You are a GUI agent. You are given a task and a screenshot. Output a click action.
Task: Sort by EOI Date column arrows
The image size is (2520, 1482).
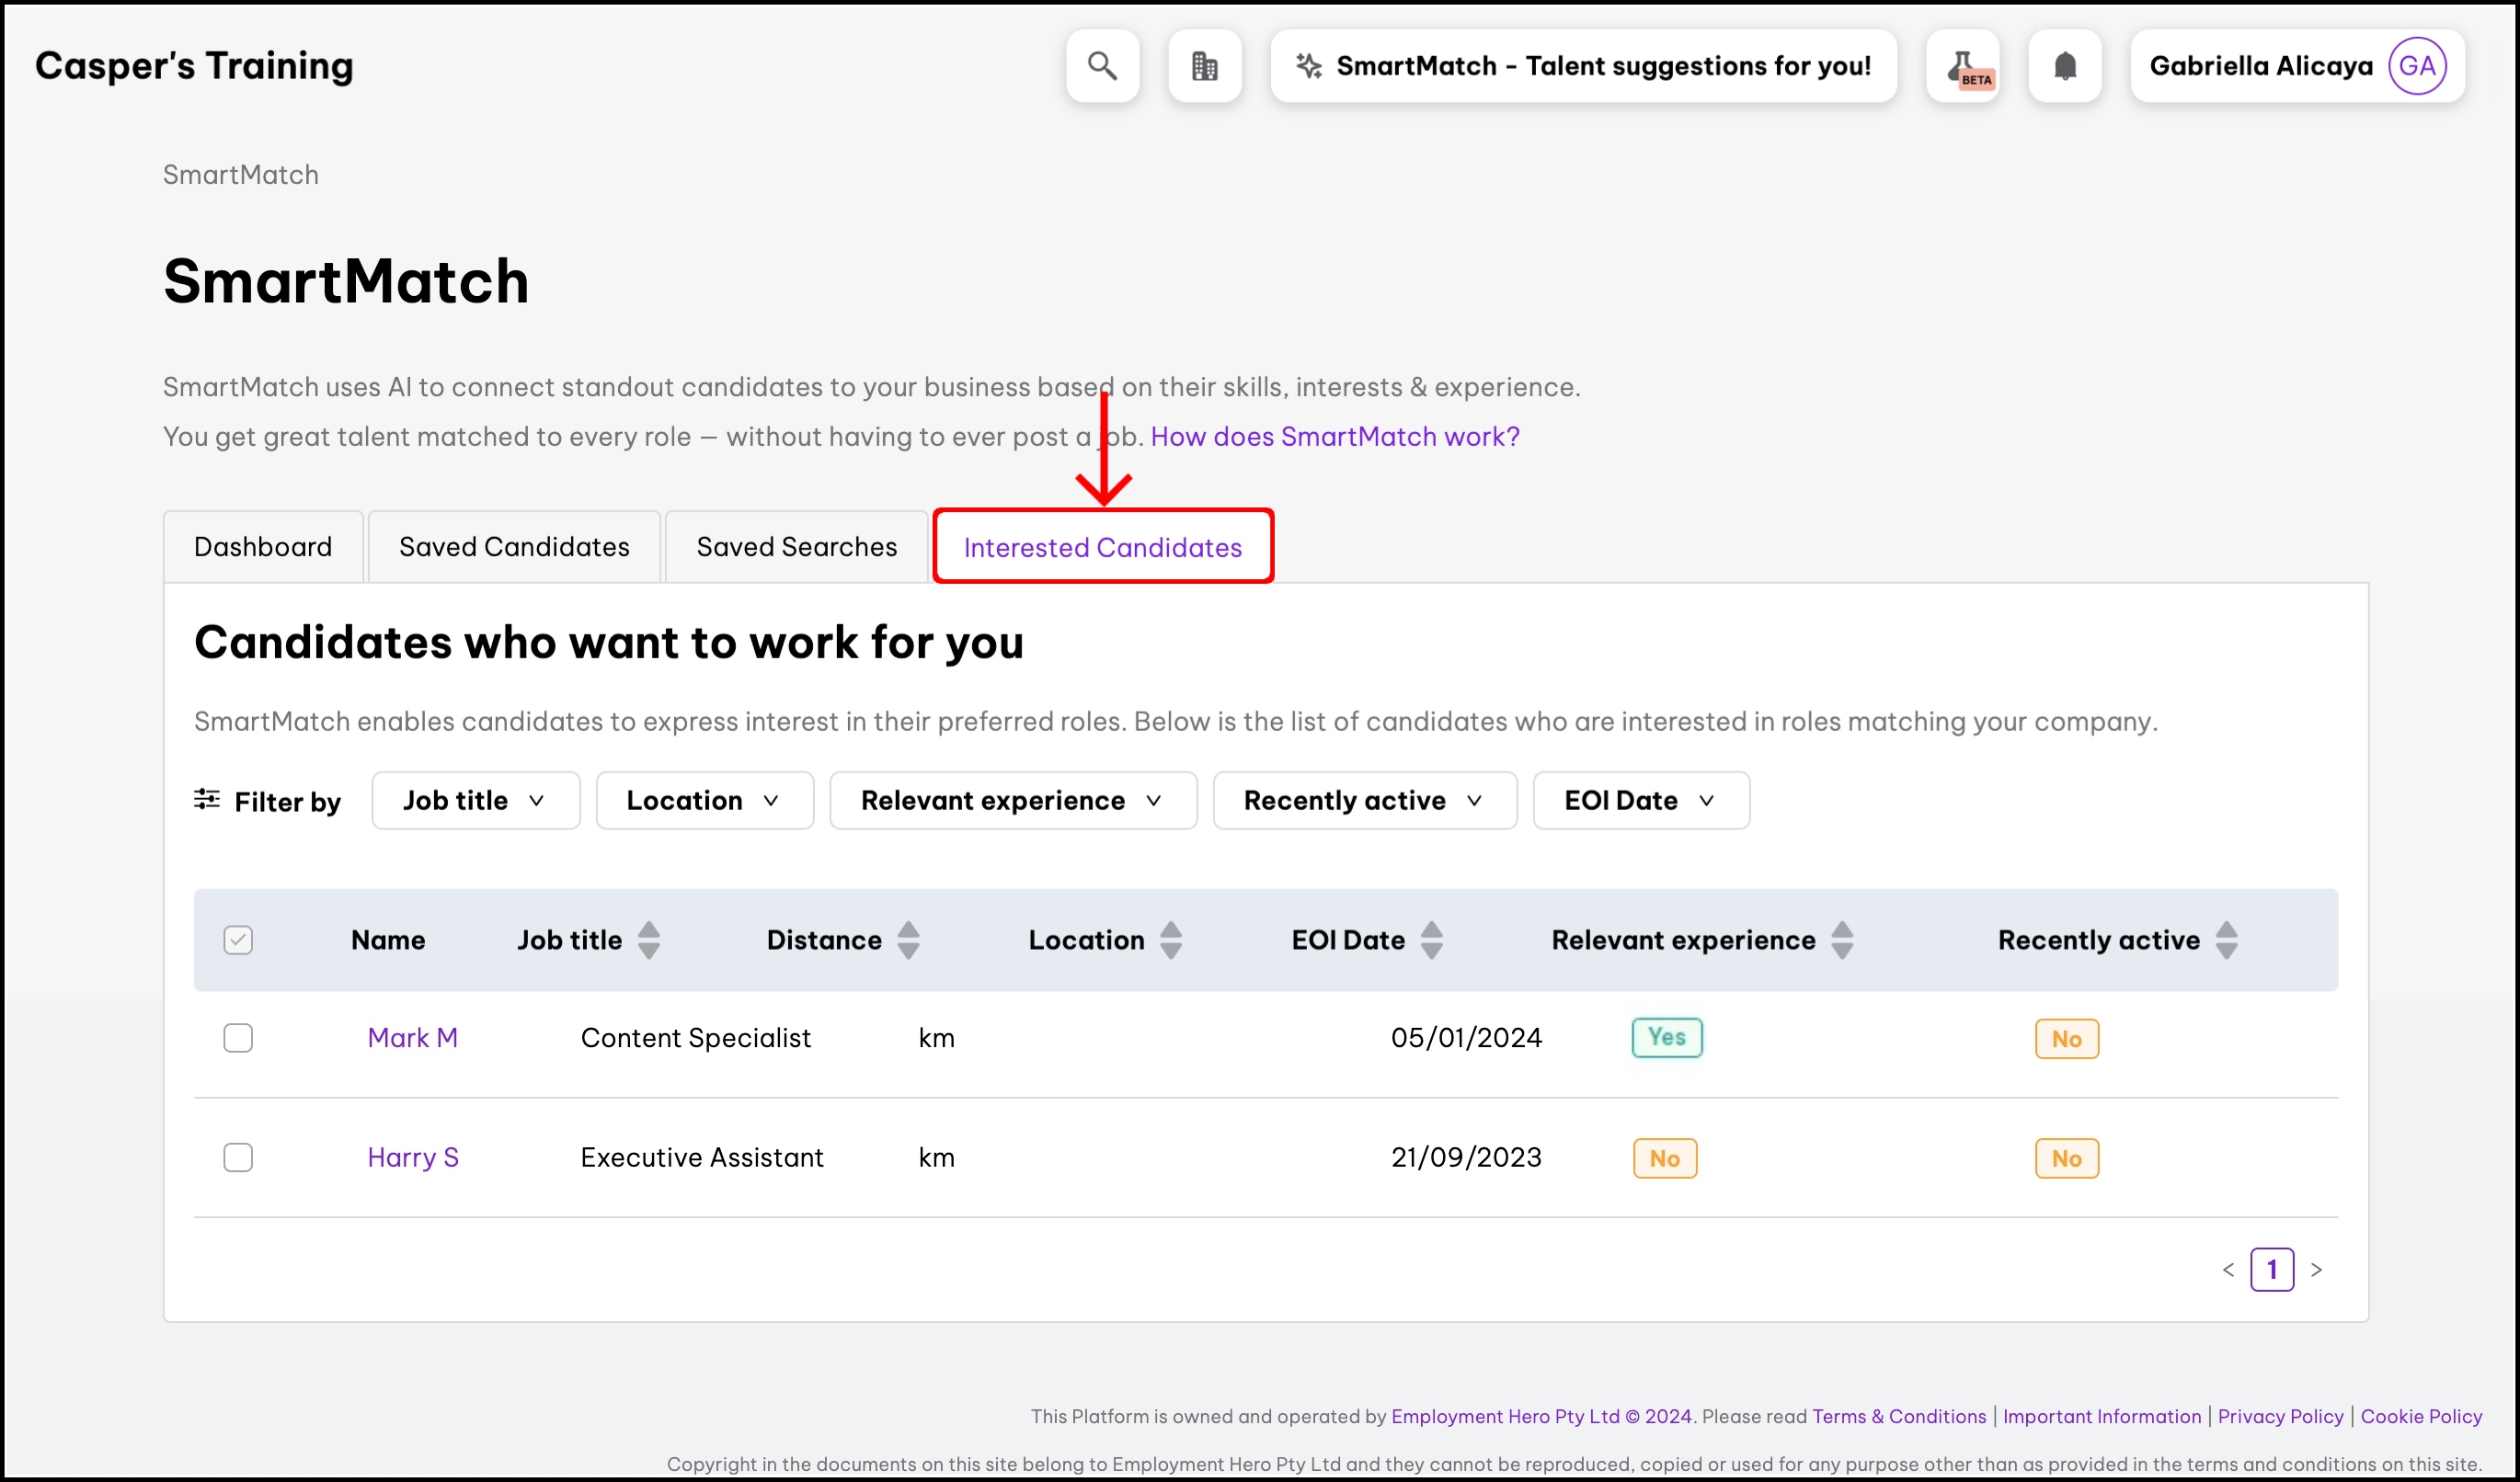pyautogui.click(x=1431, y=940)
